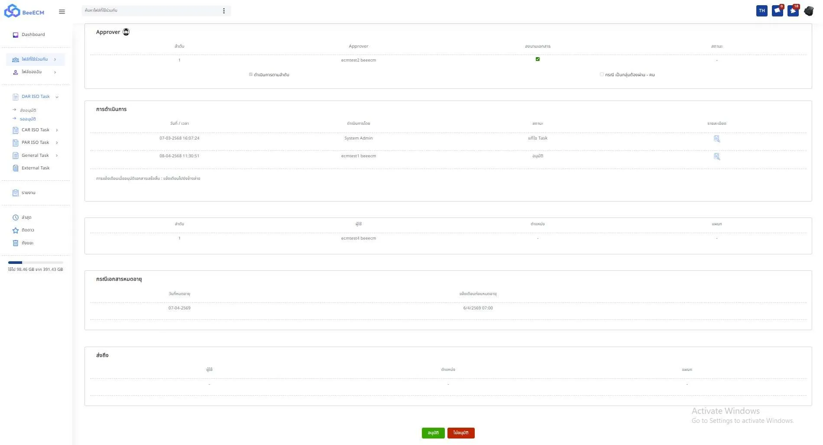Viewport: 823px width, 445px height.
Task: View details of System Admin action
Action: (716, 139)
